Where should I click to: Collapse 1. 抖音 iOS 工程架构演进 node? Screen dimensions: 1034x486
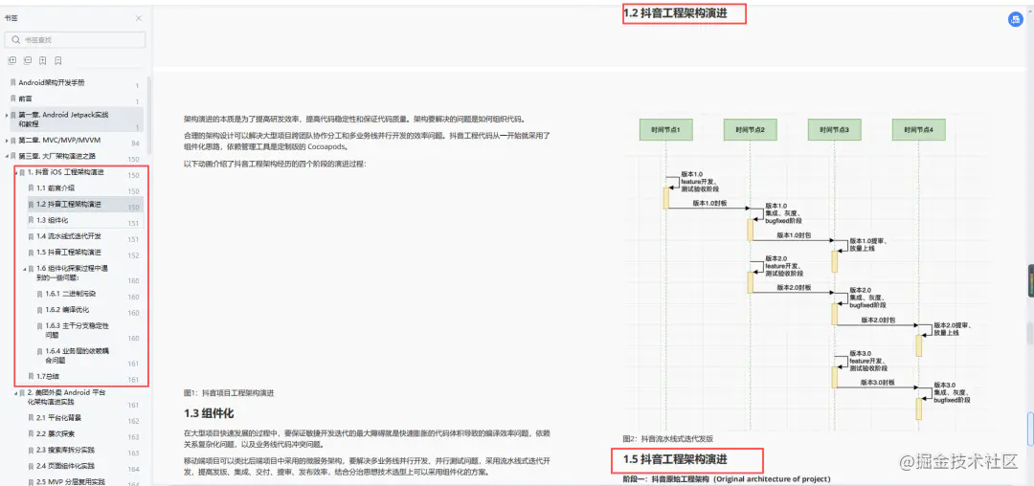(x=16, y=172)
